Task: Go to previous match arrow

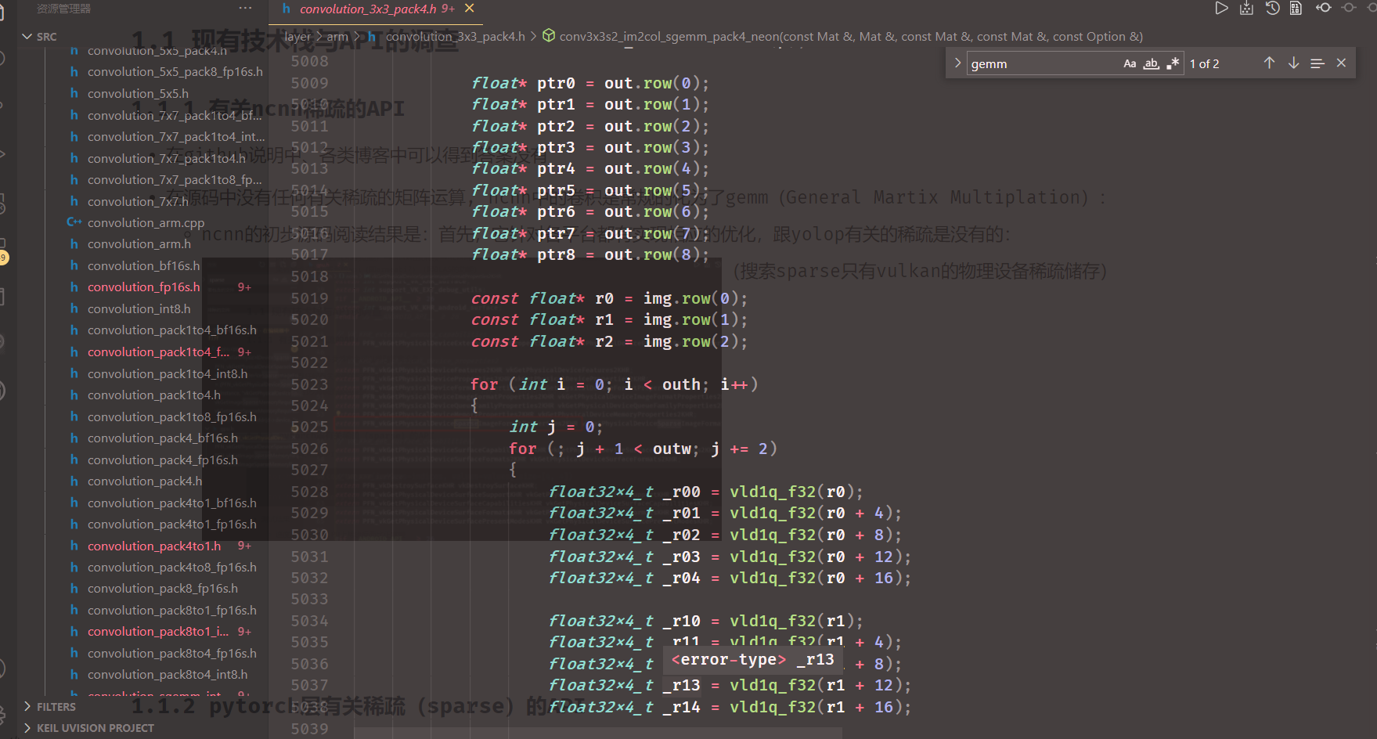Action: (x=1269, y=63)
